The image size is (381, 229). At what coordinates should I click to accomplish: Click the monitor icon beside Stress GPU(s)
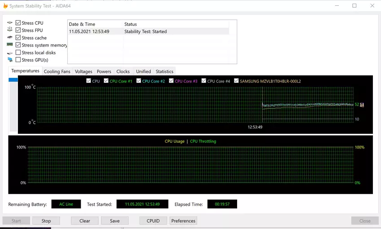coord(10,59)
